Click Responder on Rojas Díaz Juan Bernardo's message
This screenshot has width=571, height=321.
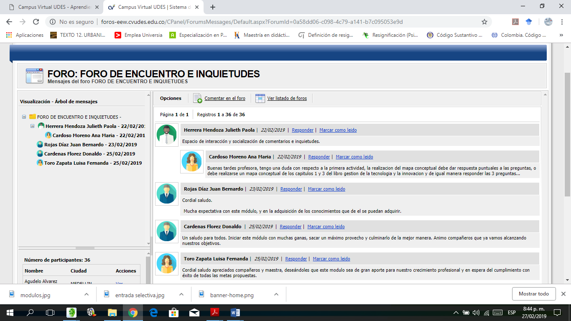291,189
